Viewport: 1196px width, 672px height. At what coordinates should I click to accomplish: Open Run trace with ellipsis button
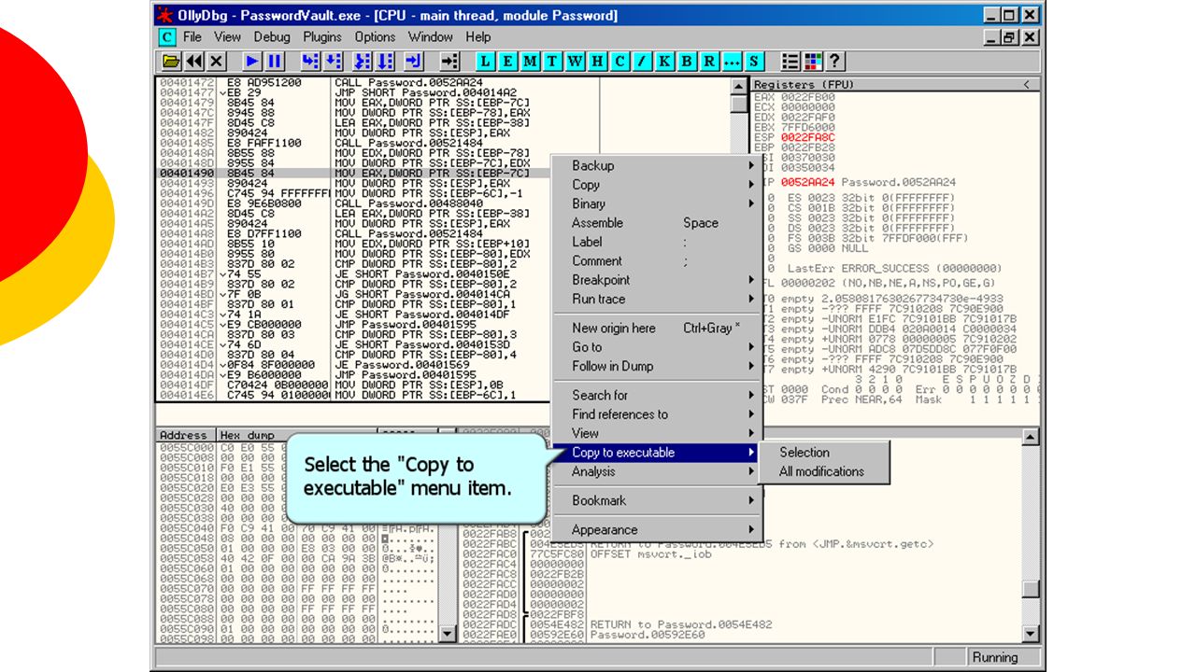coord(732,62)
